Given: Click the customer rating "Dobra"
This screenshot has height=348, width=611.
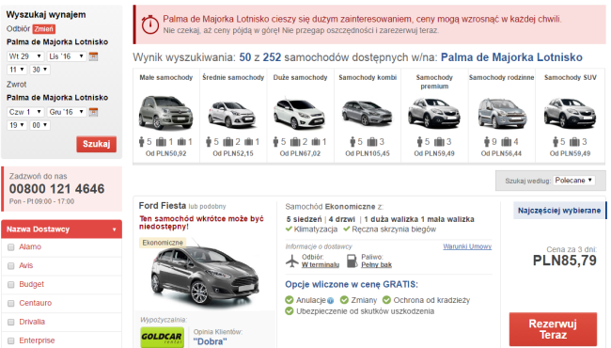Looking at the screenshot, I should [x=210, y=341].
